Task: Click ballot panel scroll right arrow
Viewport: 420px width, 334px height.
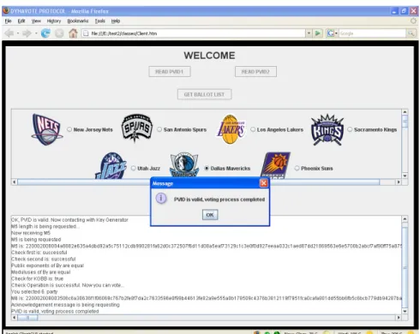Action: pyautogui.click(x=399, y=182)
